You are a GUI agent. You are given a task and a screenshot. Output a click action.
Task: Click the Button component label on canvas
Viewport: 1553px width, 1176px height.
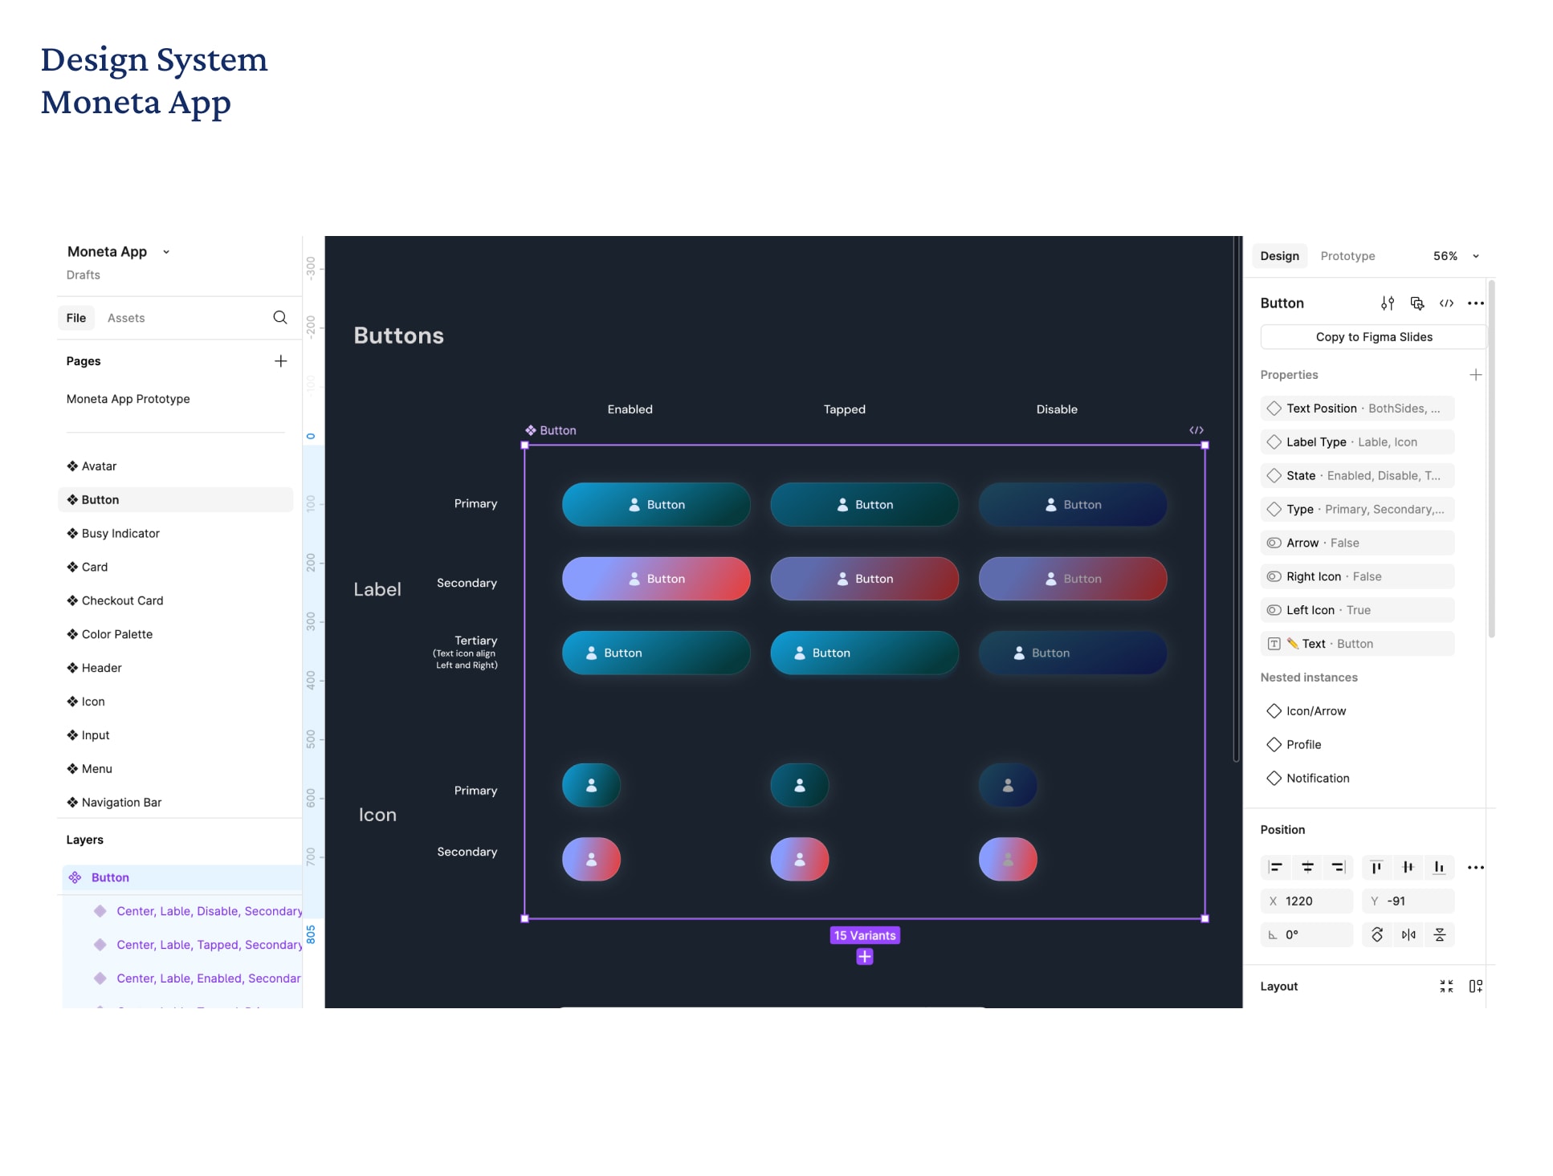pyautogui.click(x=551, y=430)
